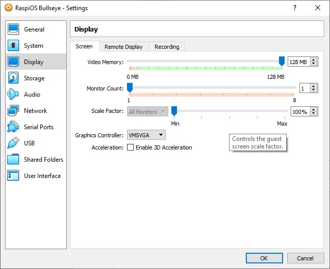Increase Monitor Count with the up arrow

[x=314, y=86]
